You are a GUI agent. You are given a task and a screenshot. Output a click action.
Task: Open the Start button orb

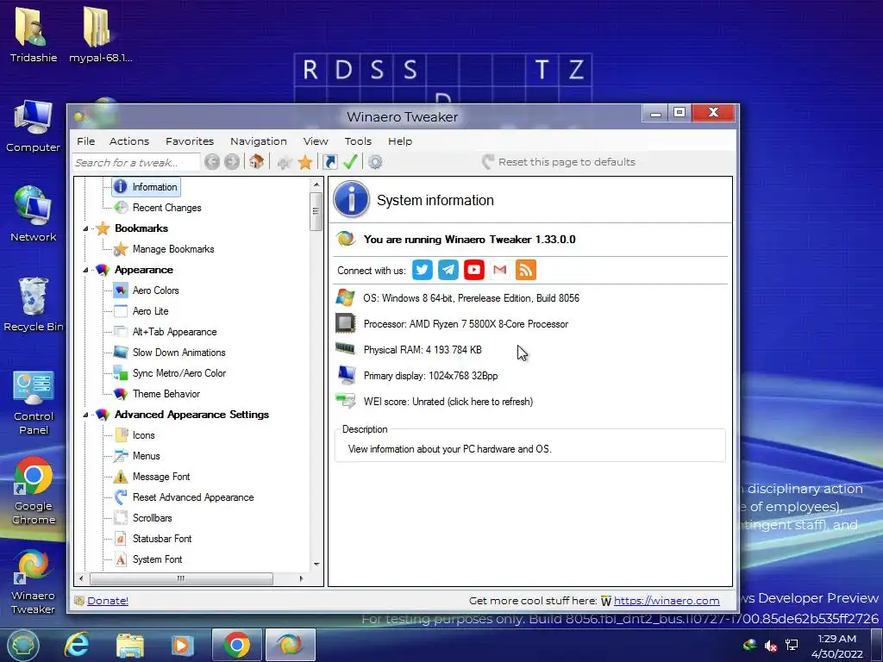pyautogui.click(x=23, y=645)
